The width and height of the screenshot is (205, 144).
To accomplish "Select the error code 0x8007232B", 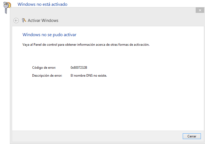I will pos(79,68).
